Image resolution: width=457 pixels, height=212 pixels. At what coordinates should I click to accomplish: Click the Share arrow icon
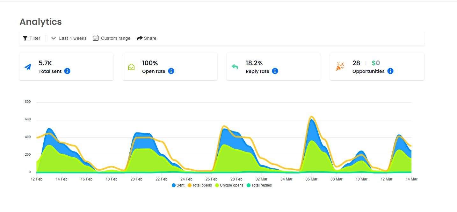point(140,38)
